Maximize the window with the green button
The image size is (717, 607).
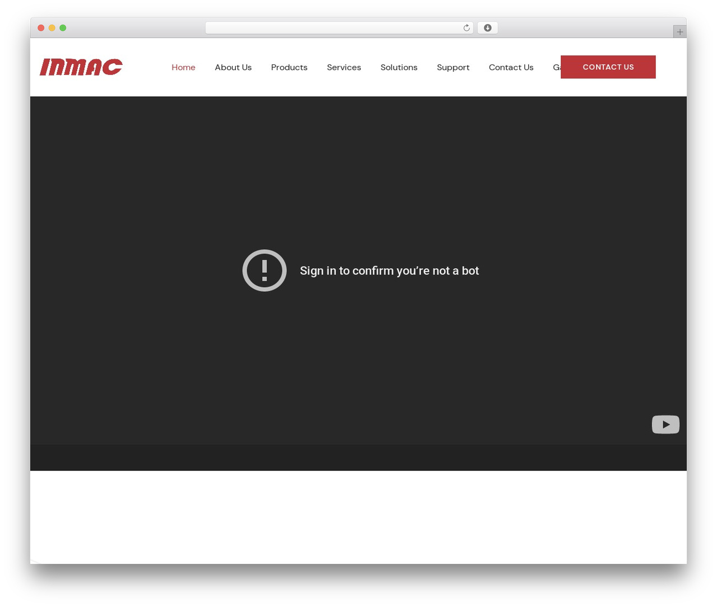[x=63, y=28]
